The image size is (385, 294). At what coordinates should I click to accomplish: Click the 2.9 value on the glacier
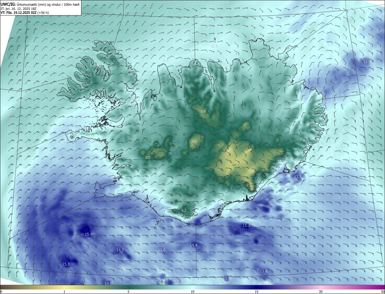(194, 141)
